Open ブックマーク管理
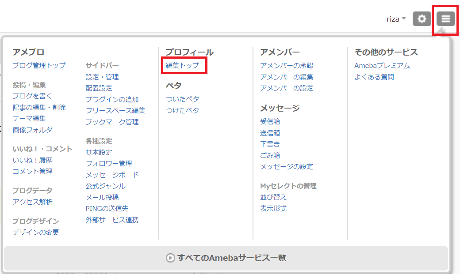 point(112,122)
